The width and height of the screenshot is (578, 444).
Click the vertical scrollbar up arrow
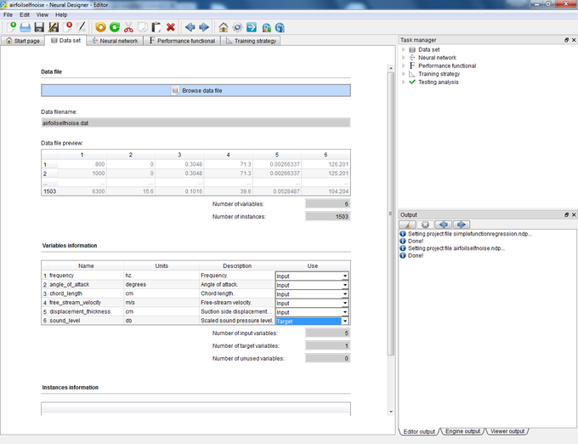coord(391,68)
